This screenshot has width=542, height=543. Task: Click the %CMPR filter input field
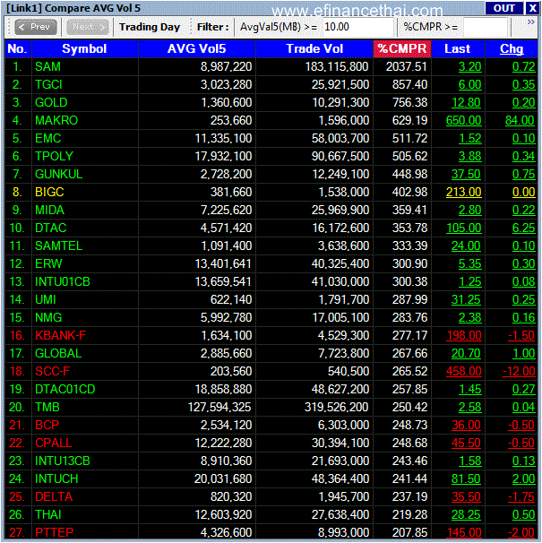[x=486, y=27]
